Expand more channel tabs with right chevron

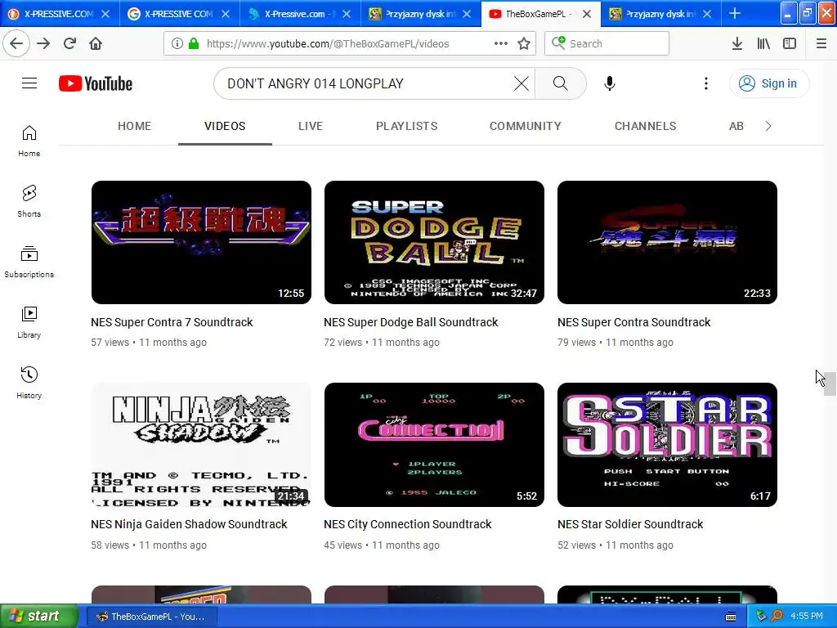coord(768,126)
